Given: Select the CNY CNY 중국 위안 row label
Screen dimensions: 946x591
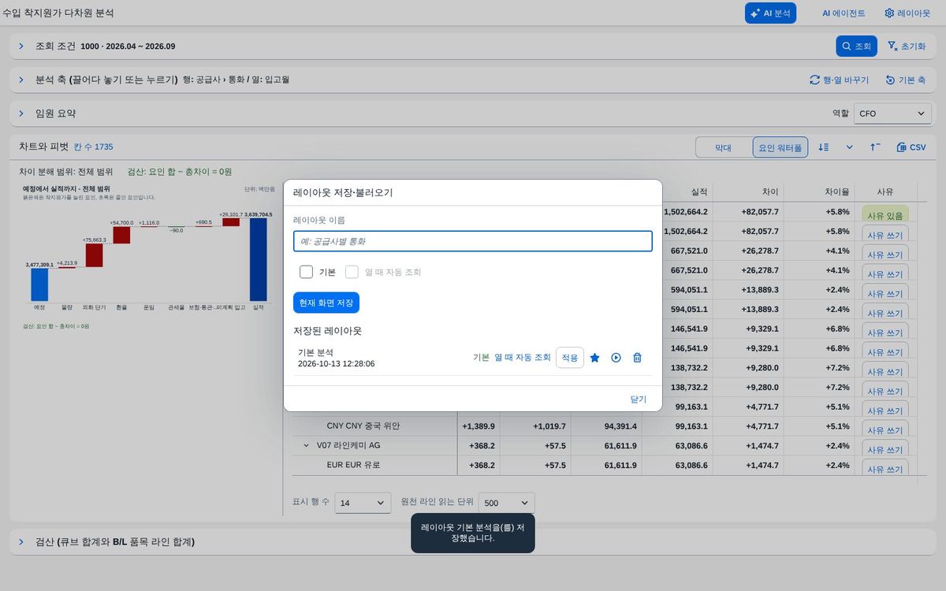Looking at the screenshot, I should pyautogui.click(x=363, y=426).
